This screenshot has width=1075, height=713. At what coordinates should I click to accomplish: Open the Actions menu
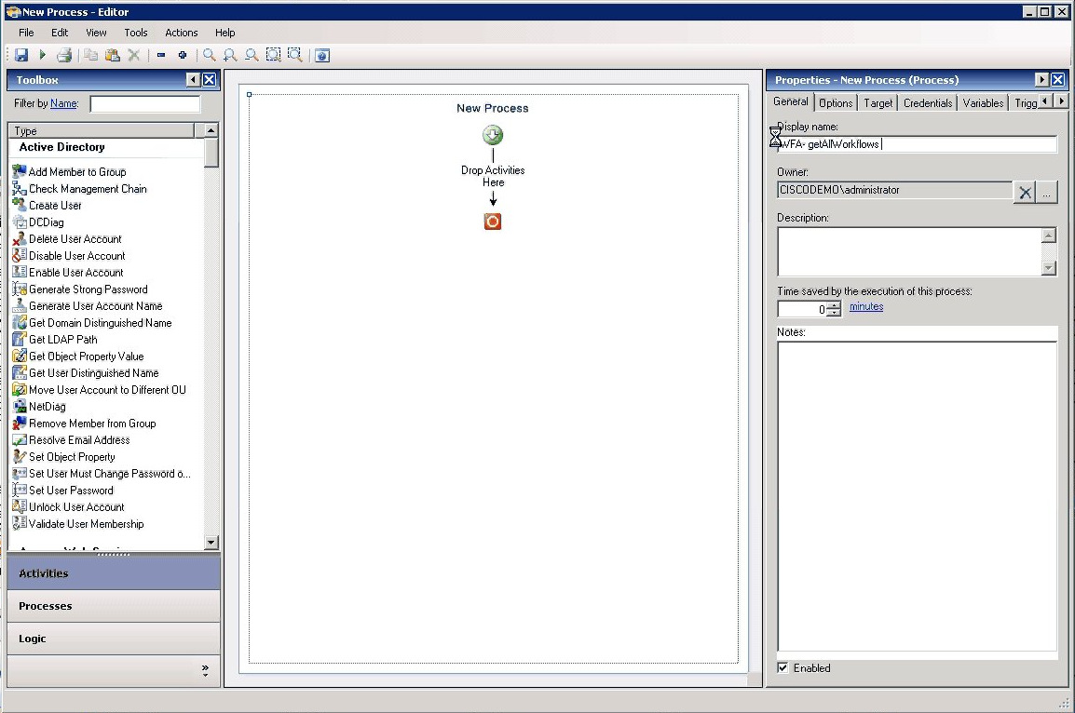(x=181, y=33)
